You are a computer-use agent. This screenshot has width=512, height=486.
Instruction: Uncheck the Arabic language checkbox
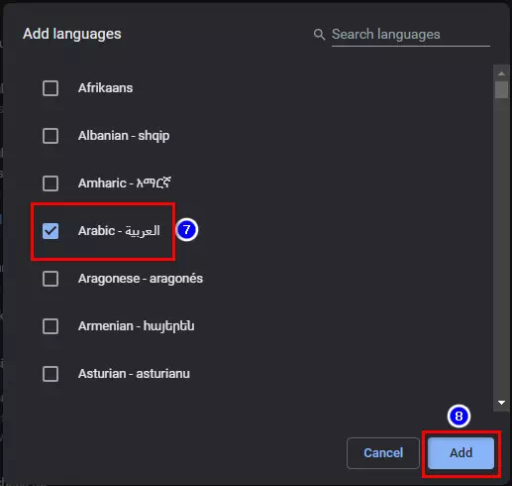click(x=51, y=231)
